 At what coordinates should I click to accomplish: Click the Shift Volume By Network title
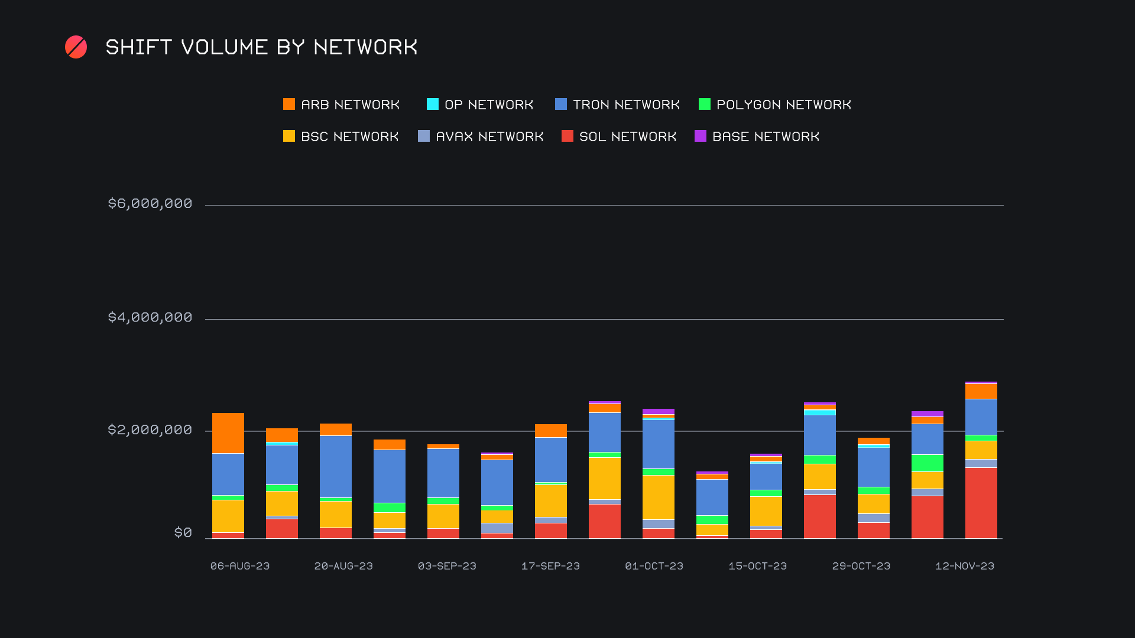pyautogui.click(x=261, y=47)
